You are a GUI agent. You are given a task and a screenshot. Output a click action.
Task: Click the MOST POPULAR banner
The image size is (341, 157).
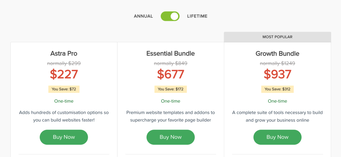[277, 37]
